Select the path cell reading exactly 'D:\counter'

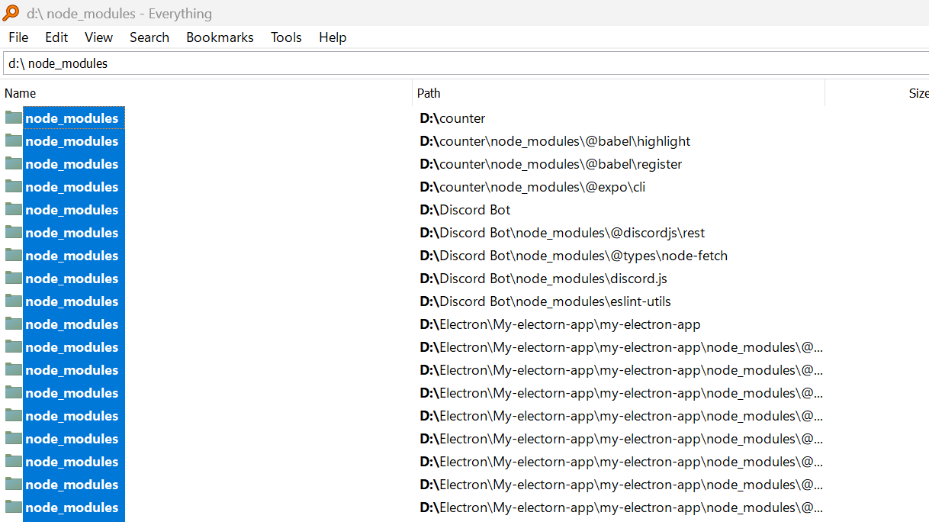click(x=453, y=118)
